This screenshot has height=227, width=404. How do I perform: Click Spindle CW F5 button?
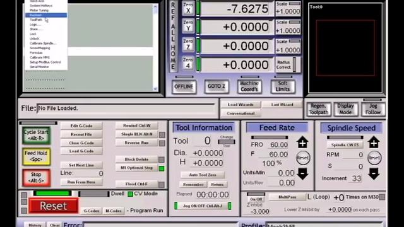pos(345,145)
